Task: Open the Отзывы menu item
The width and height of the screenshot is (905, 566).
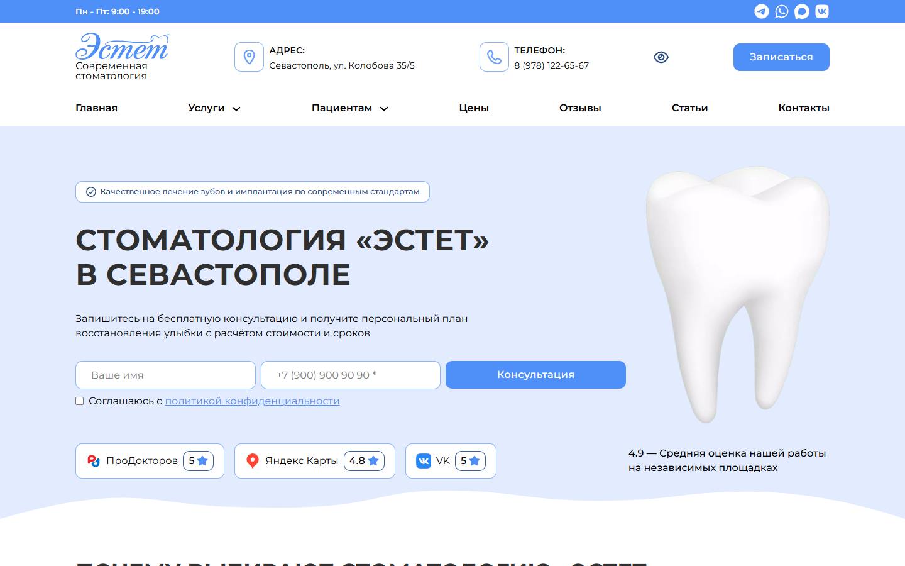Action: click(580, 108)
